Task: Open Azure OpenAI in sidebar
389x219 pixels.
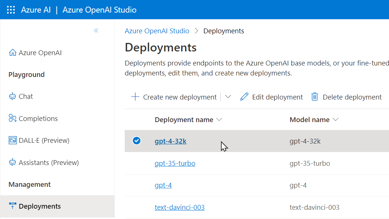Action: pos(40,53)
